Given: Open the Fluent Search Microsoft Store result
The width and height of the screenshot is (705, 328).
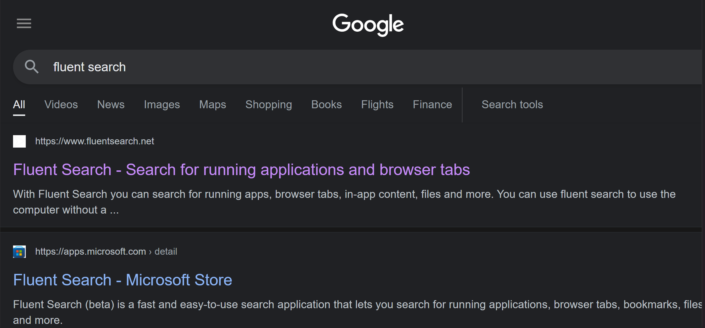Looking at the screenshot, I should pyautogui.click(x=122, y=280).
